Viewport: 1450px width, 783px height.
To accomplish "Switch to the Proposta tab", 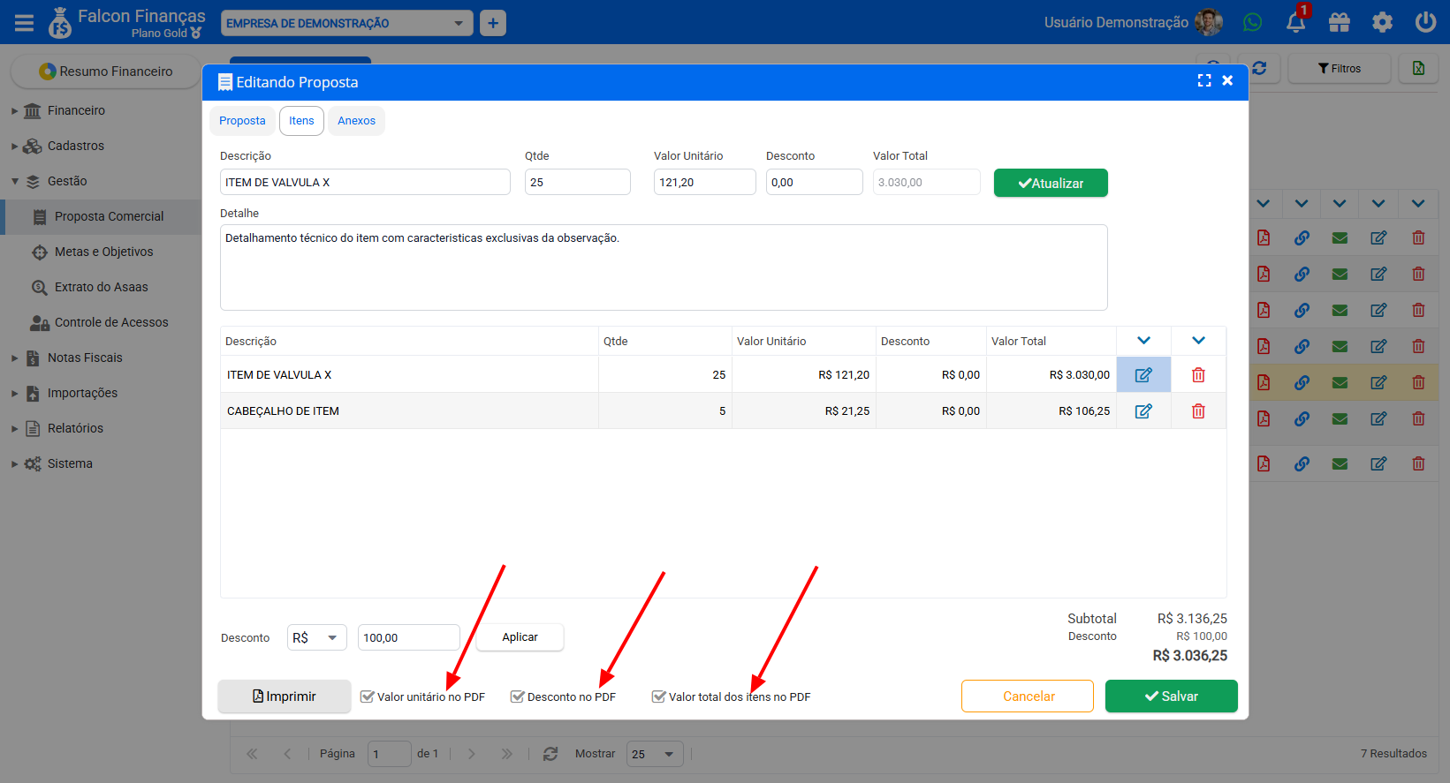I will [x=242, y=121].
